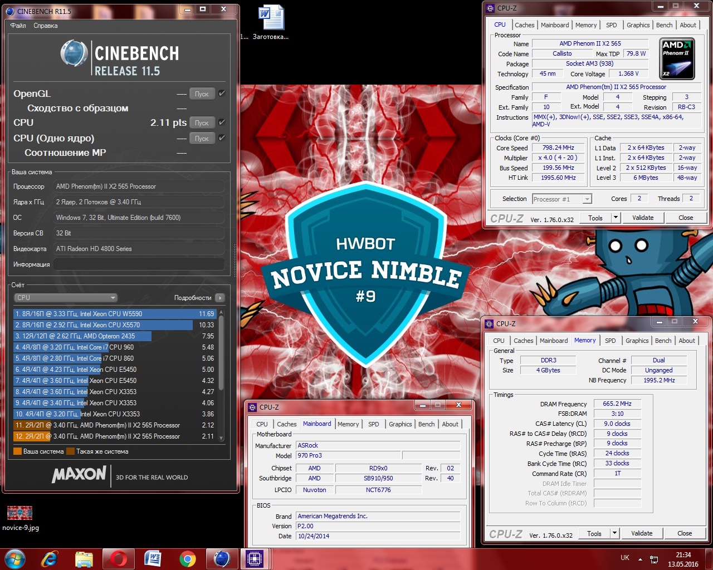Image resolution: width=713 pixels, height=570 pixels.
Task: Open CPU tab in the Memory CPU-Z window
Action: tap(499, 341)
